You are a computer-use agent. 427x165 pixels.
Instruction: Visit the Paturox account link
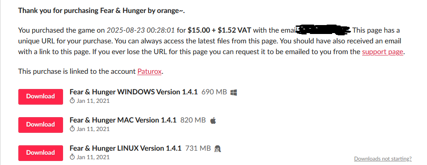click(x=149, y=72)
